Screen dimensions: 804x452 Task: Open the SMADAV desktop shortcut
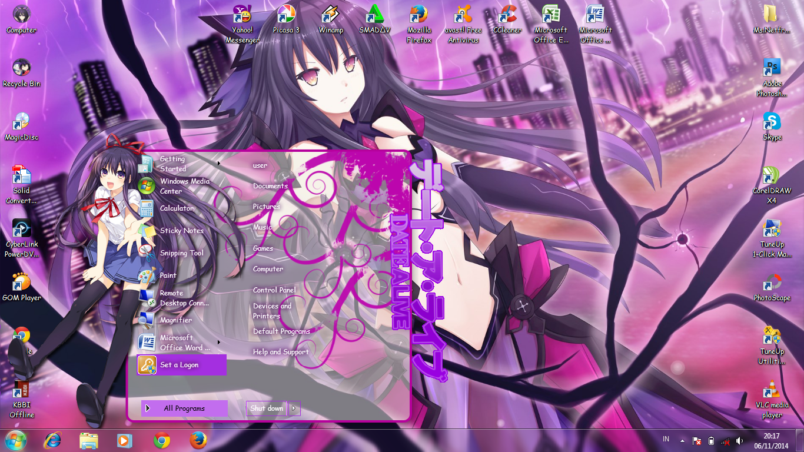(375, 19)
